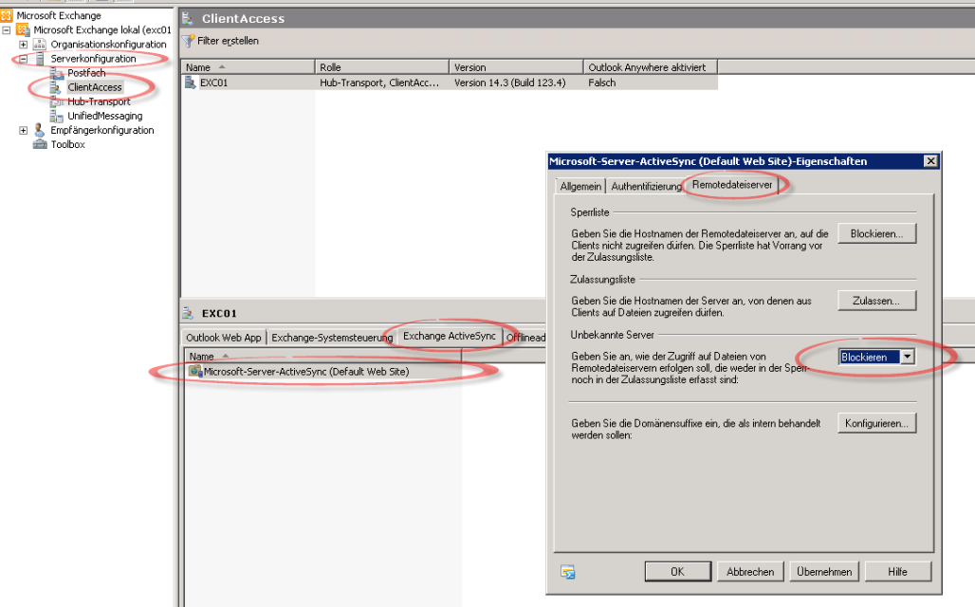This screenshot has height=607, width=975.
Task: Click the Microsoft Exchange lokal node icon
Action: [23, 29]
